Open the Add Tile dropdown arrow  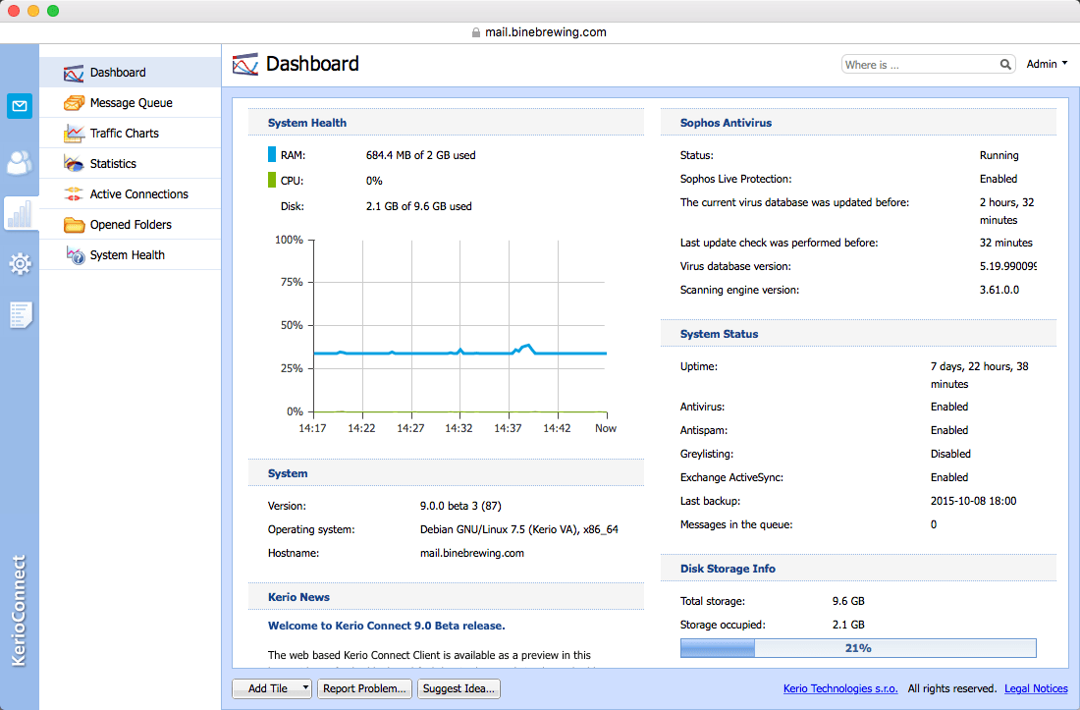[305, 688]
